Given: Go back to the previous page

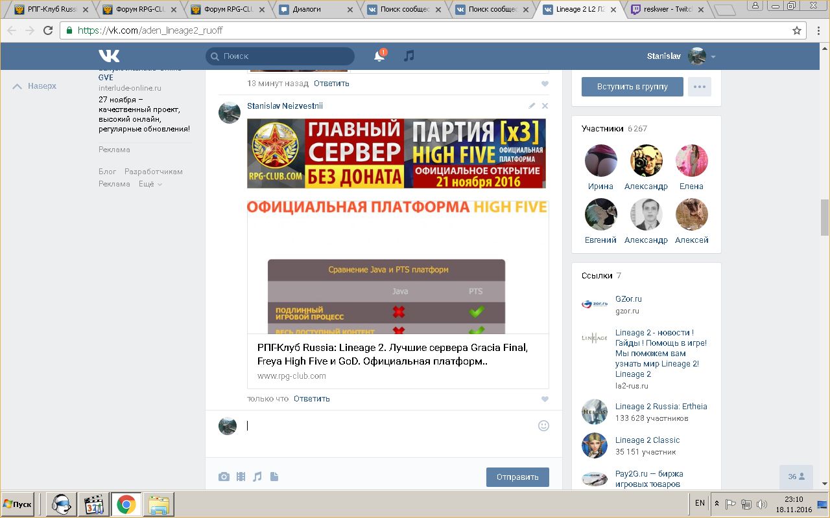Looking at the screenshot, I should point(12,30).
